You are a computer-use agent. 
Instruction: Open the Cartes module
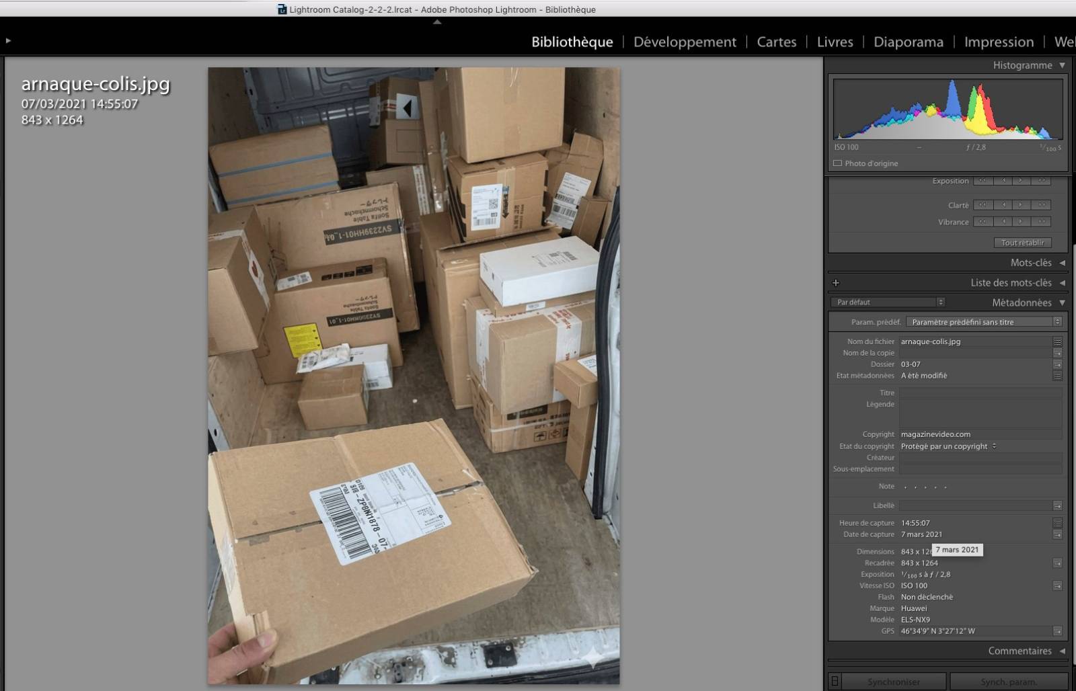[x=776, y=42]
